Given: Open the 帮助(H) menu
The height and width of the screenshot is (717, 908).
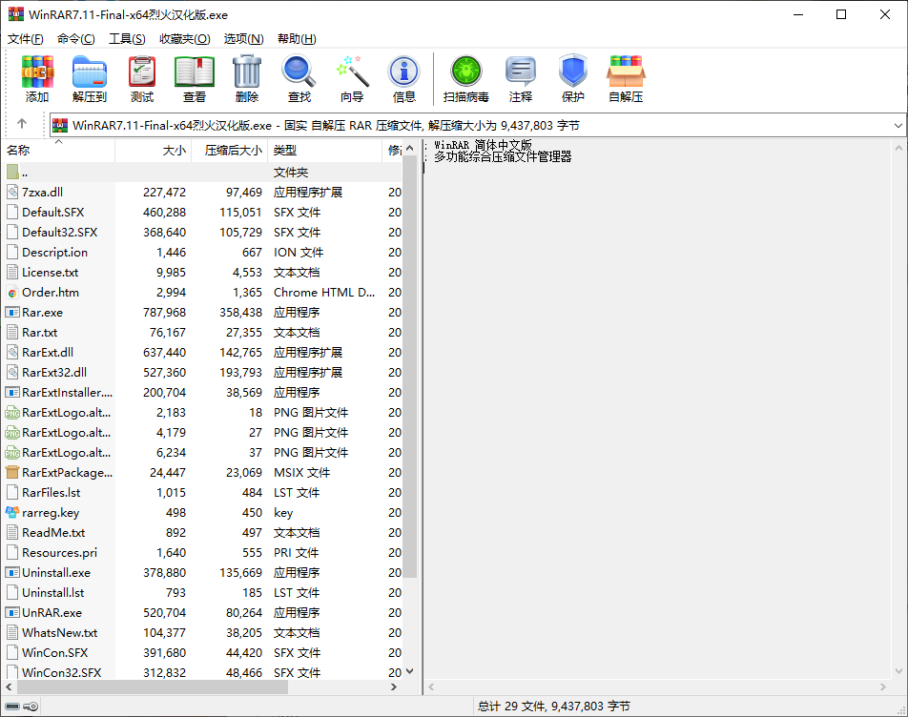Looking at the screenshot, I should pos(297,39).
